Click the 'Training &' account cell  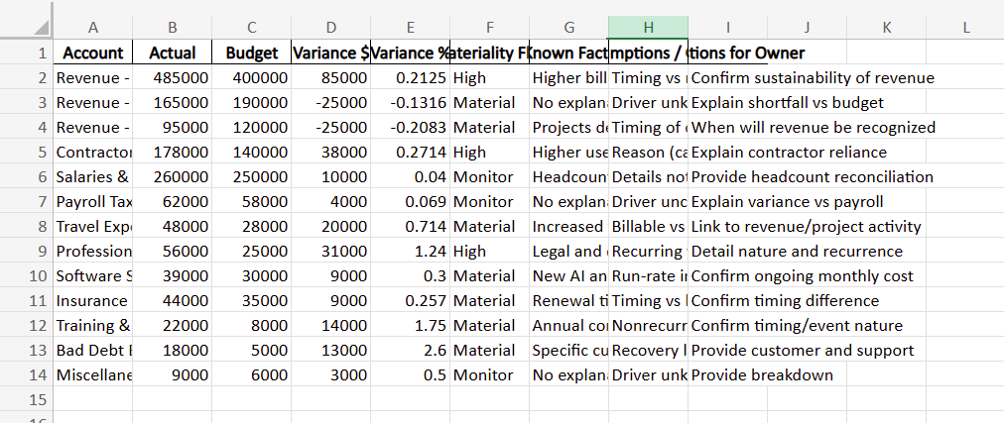tap(93, 325)
